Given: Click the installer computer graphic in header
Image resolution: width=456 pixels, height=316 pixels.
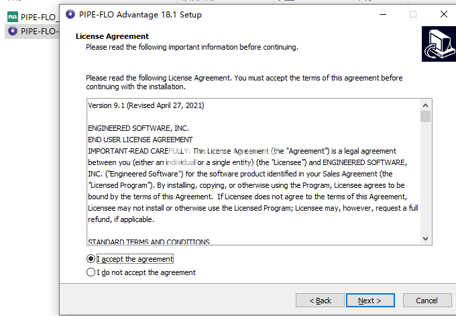Looking at the screenshot, I should pyautogui.click(x=439, y=44).
